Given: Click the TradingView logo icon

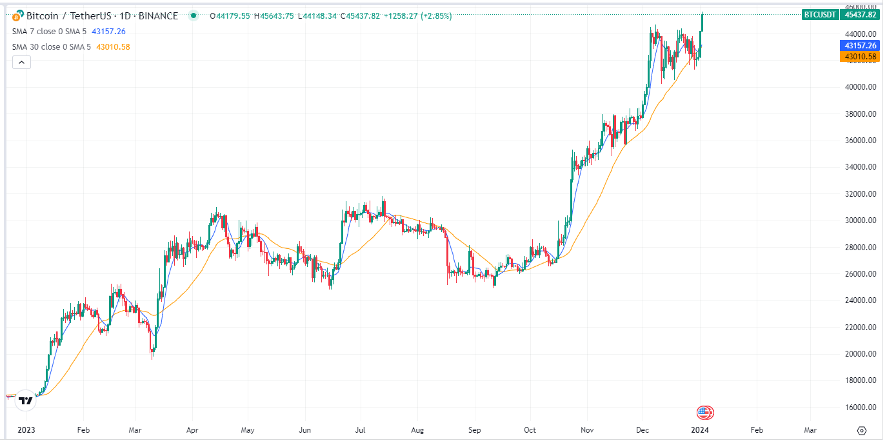Looking at the screenshot, I should 25,400.
